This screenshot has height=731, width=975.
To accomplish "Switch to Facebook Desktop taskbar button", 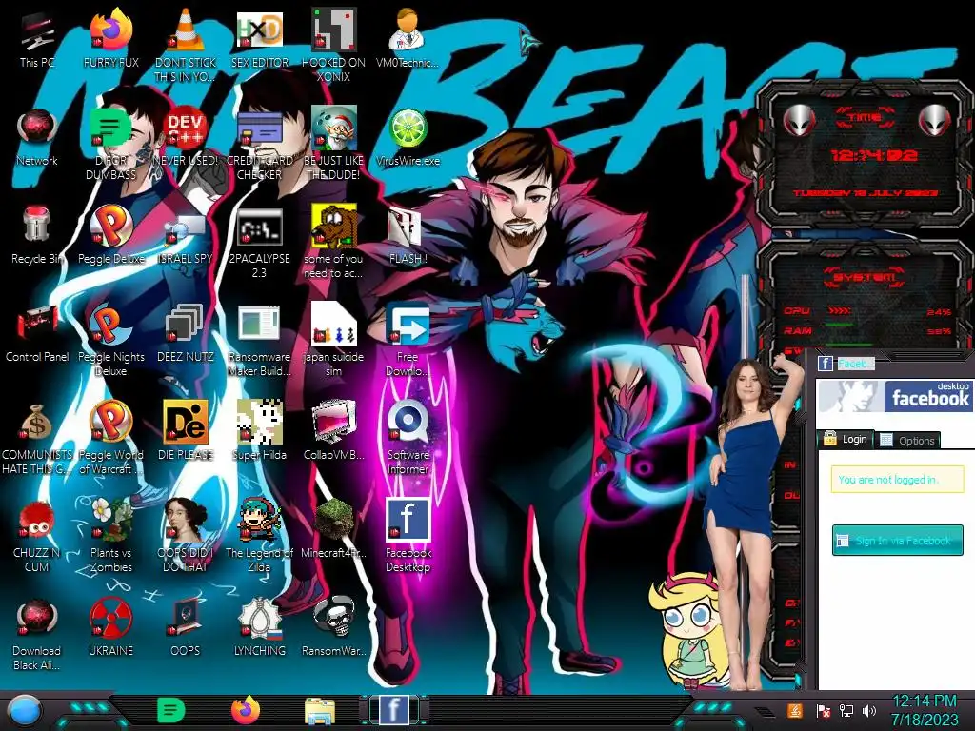I will 394,710.
